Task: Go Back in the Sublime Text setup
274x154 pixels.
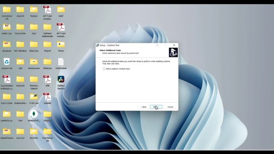Action: [143, 107]
